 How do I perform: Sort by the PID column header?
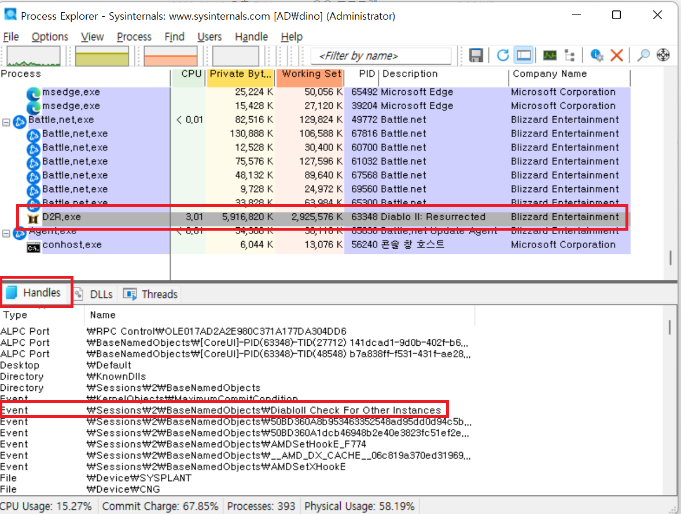[362, 74]
